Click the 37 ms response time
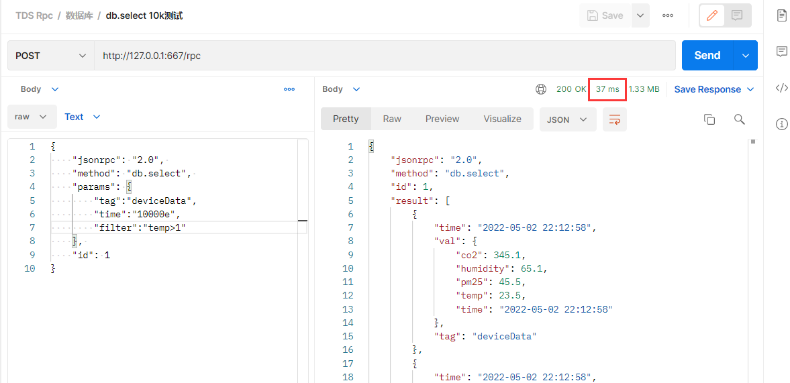790x383 pixels. click(607, 89)
